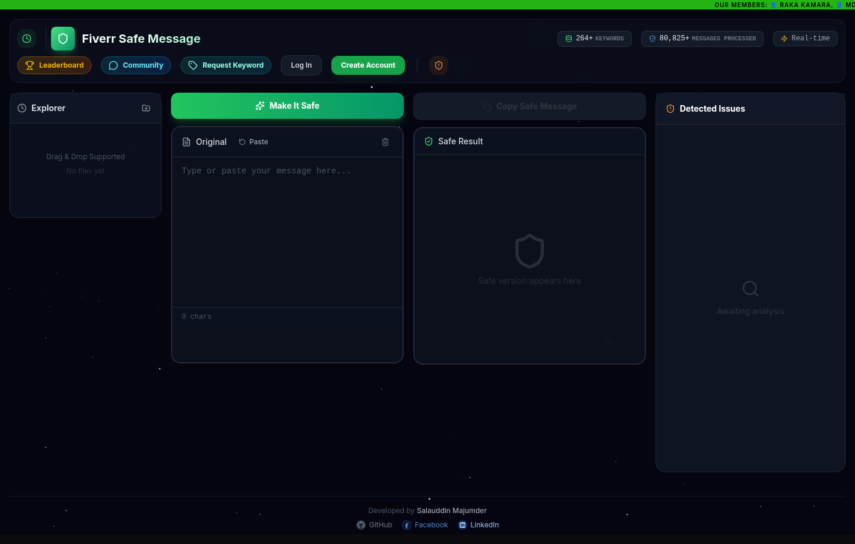Image resolution: width=855 pixels, height=544 pixels.
Task: Click the new folder icon in Explorer
Action: 146,108
